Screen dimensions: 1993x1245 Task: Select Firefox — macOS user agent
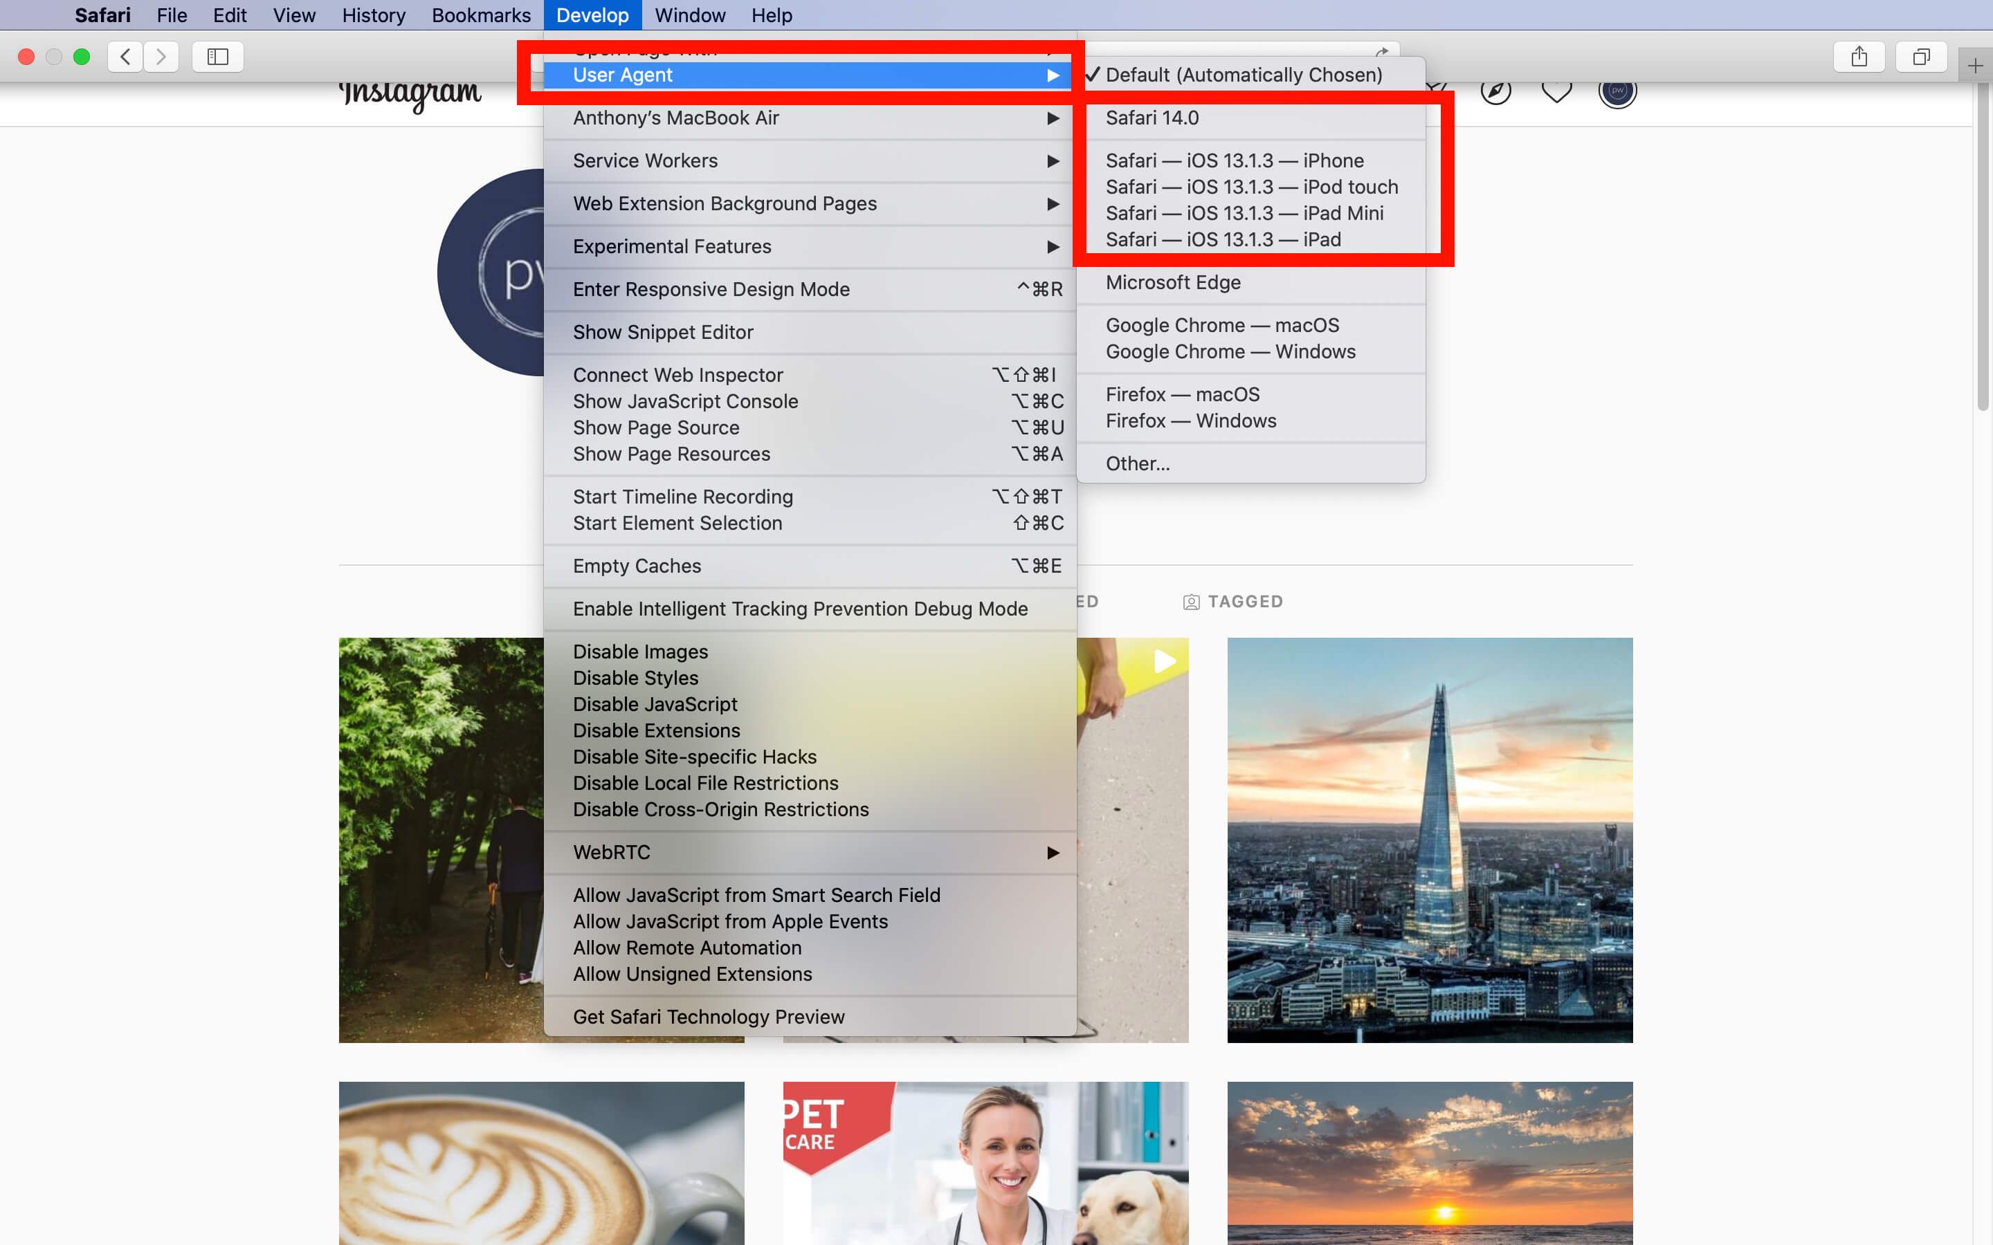(x=1250, y=394)
